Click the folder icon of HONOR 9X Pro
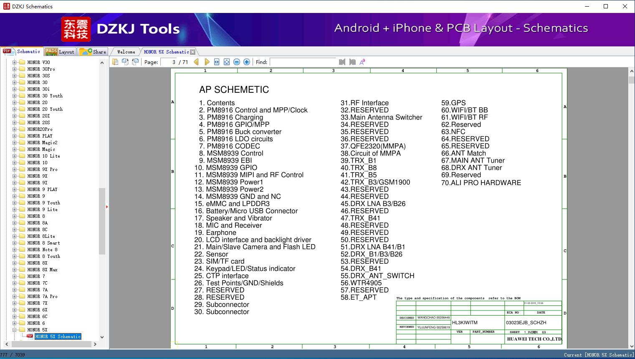Screen dimensions: 635x359 22,169
